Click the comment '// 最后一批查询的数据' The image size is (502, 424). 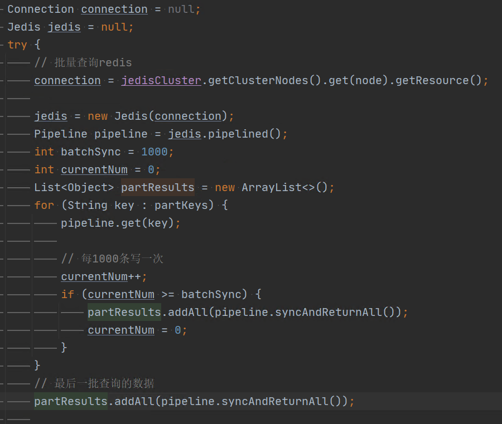point(94,383)
